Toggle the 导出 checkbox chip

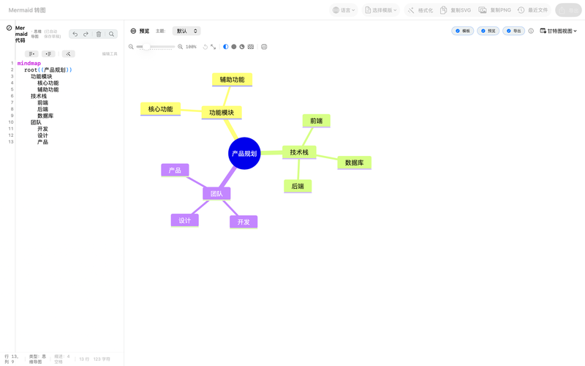pyautogui.click(x=514, y=31)
